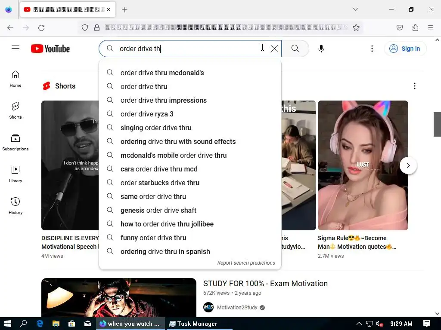The width and height of the screenshot is (441, 330).
Task: Open the 'Sigma Rule ~Become Man' short title
Action: click(x=357, y=242)
